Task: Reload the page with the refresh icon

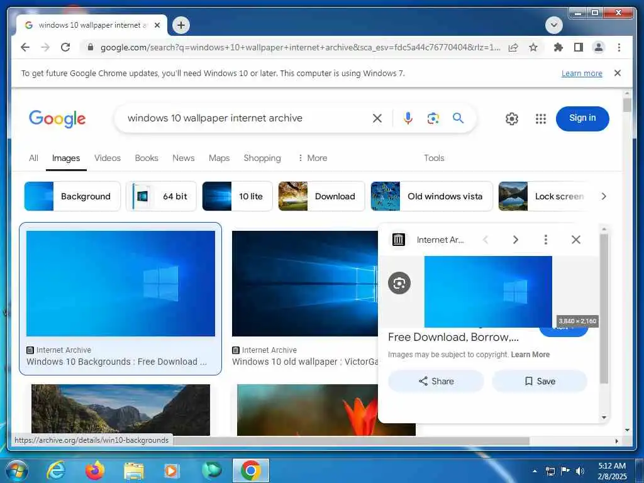Action: (65, 47)
